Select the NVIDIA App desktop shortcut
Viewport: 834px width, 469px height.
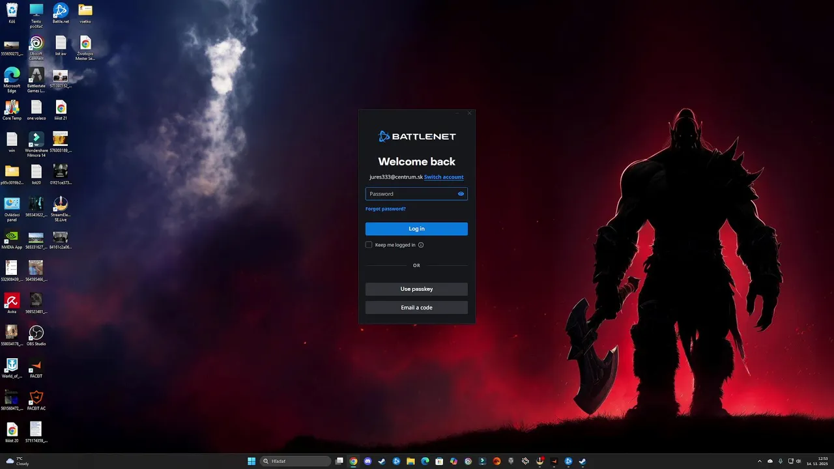coord(12,239)
